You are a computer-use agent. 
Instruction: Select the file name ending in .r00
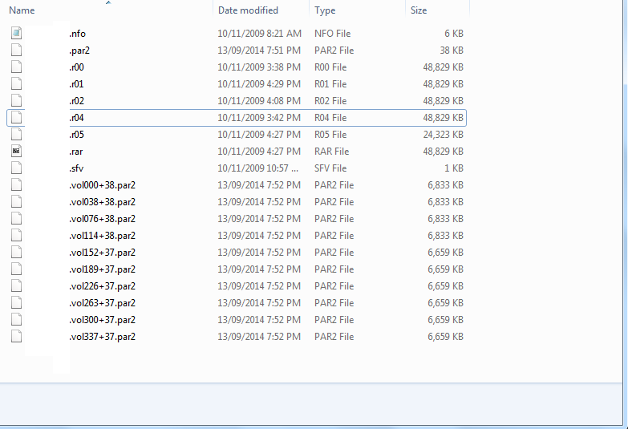(x=76, y=67)
